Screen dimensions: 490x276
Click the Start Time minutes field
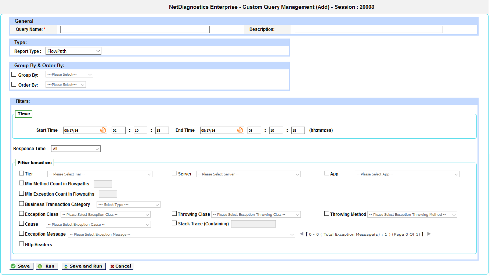(140, 130)
